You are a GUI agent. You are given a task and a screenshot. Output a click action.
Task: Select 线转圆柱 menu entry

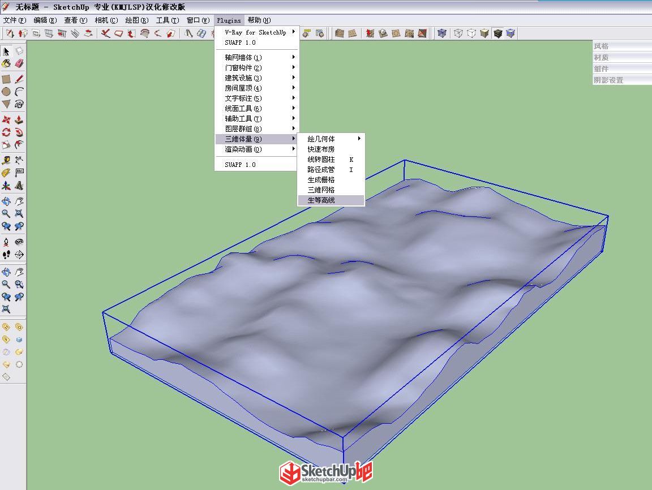(x=331, y=159)
